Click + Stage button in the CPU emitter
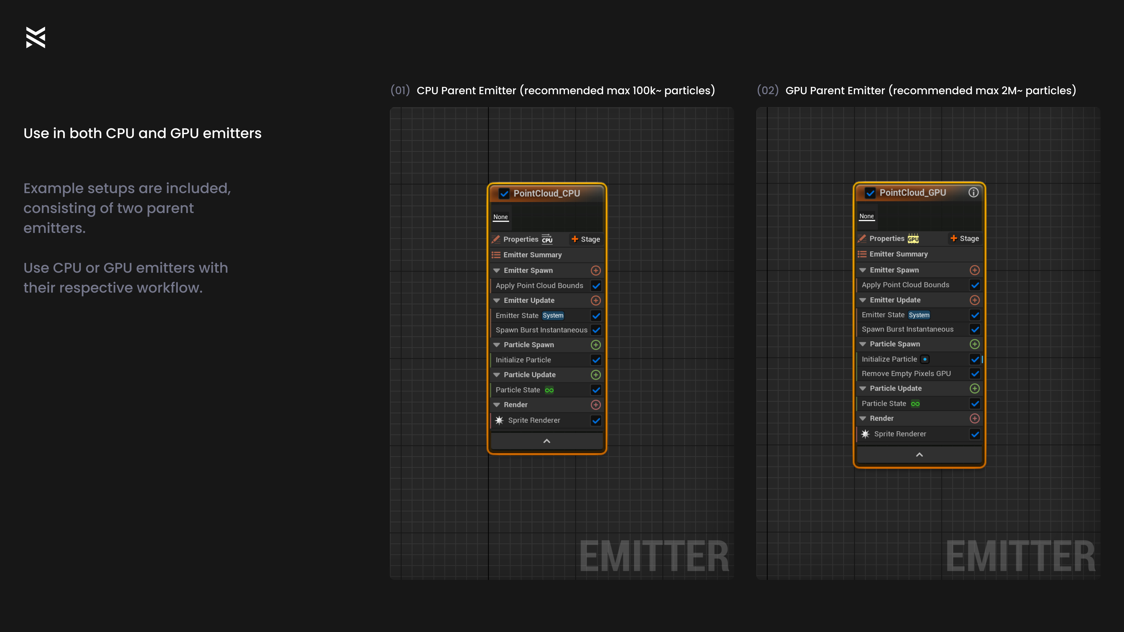Image resolution: width=1124 pixels, height=632 pixels. tap(585, 239)
